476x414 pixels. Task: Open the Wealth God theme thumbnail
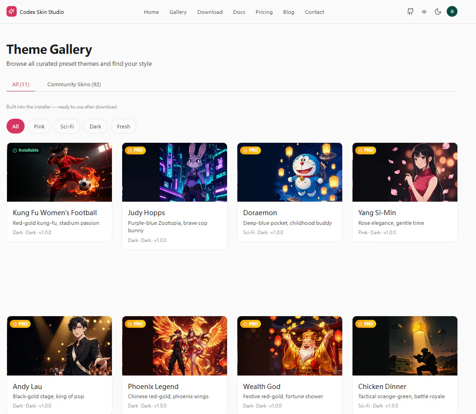[x=290, y=346]
